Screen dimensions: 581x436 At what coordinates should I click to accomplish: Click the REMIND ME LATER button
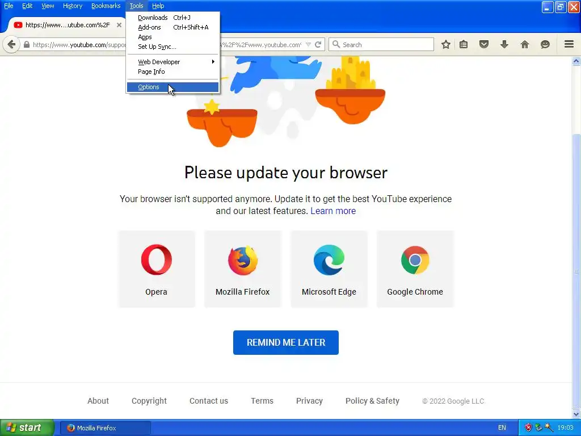(286, 342)
